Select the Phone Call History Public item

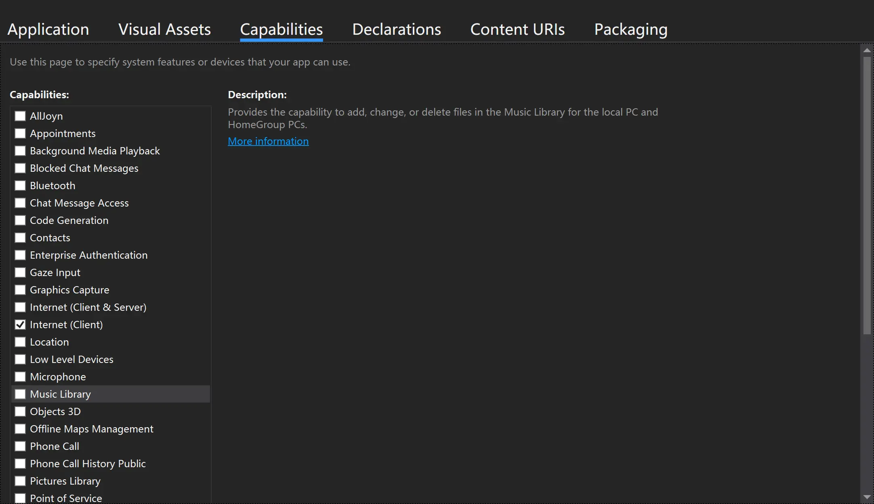(88, 464)
